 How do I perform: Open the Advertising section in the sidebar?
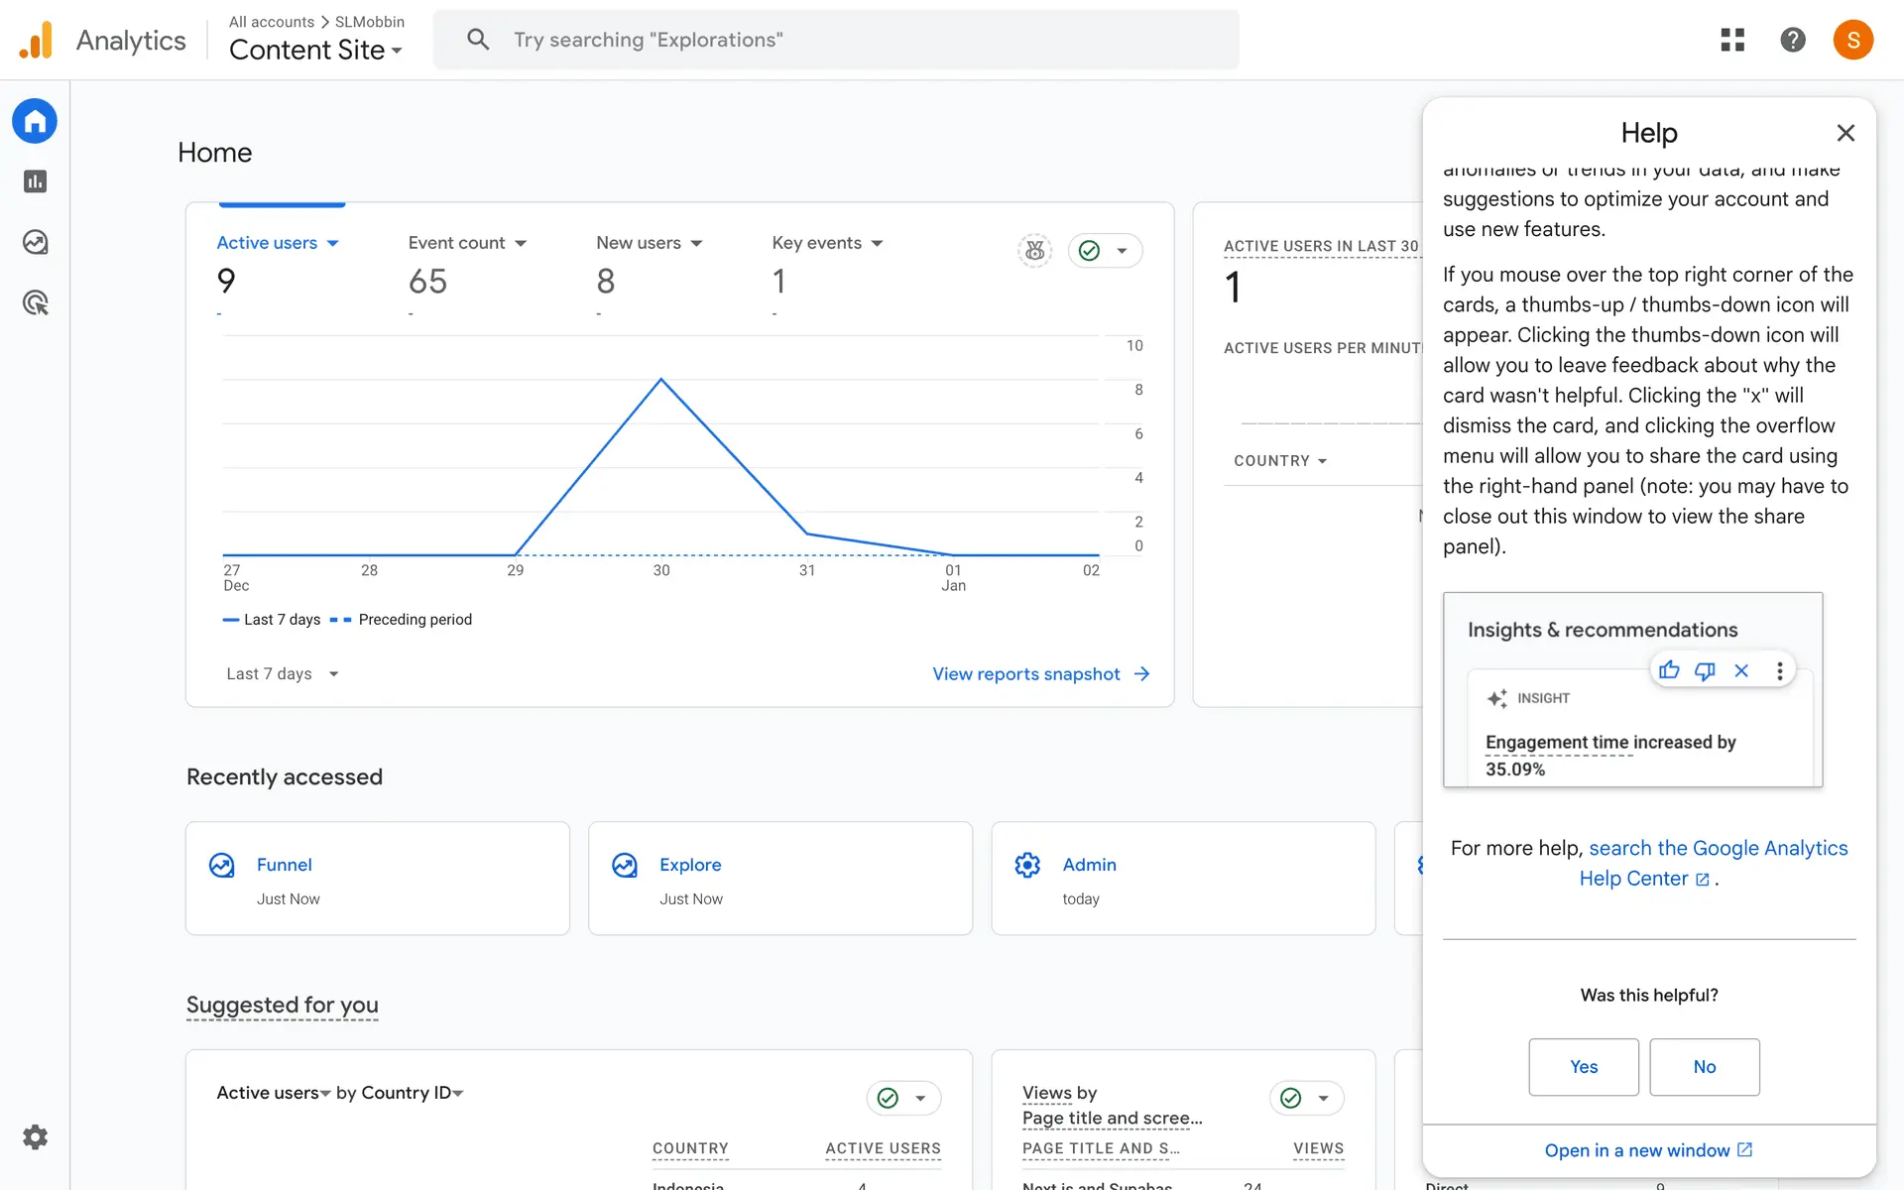pos(36,303)
